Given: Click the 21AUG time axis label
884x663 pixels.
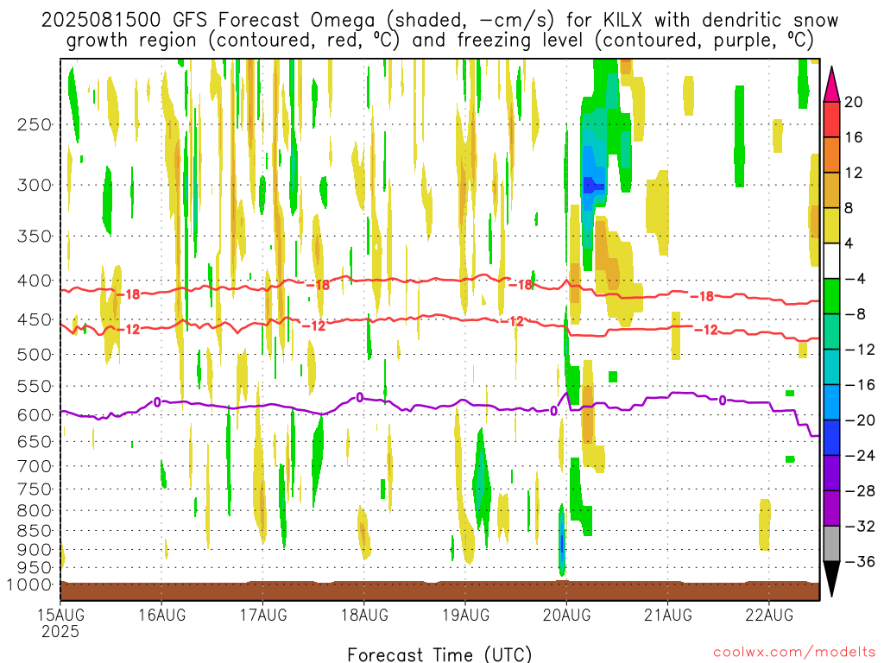Looking at the screenshot, I should point(668,615).
